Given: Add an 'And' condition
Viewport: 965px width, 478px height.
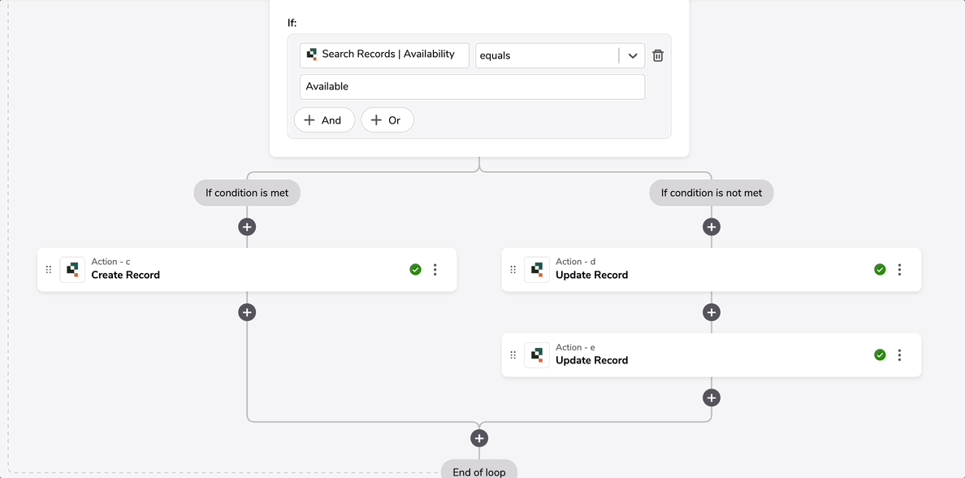Looking at the screenshot, I should [x=324, y=120].
